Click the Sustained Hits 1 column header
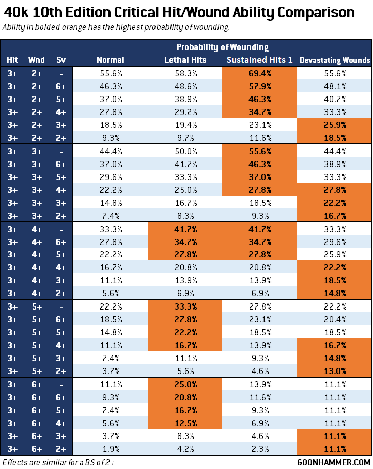This screenshot has height=469, width=373. tap(259, 60)
